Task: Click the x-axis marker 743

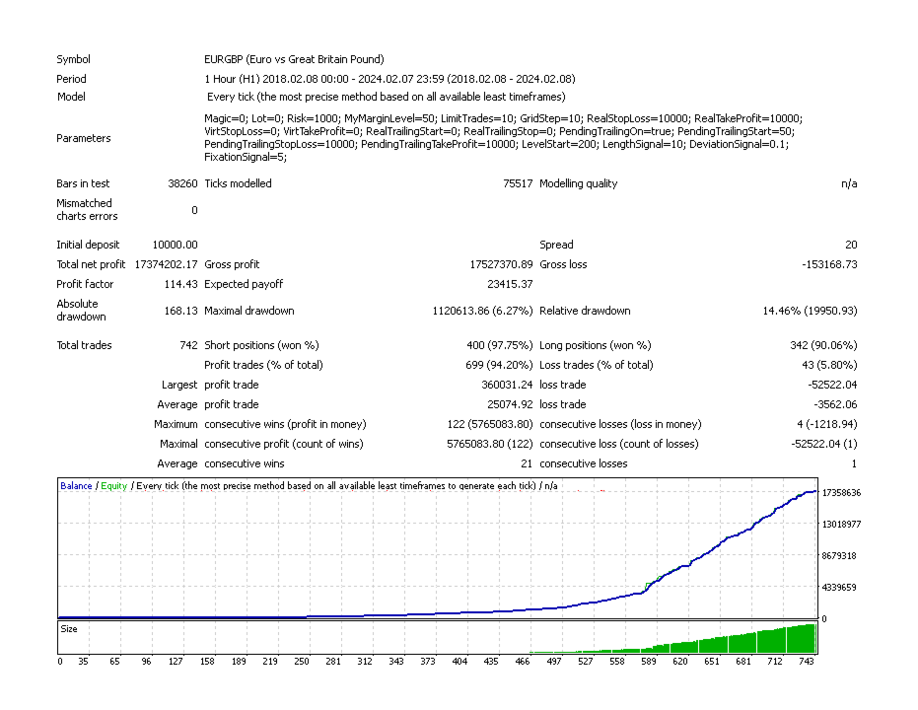Action: tap(807, 662)
